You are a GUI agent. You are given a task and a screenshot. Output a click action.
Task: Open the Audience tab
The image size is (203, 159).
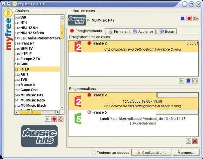(143, 31)
